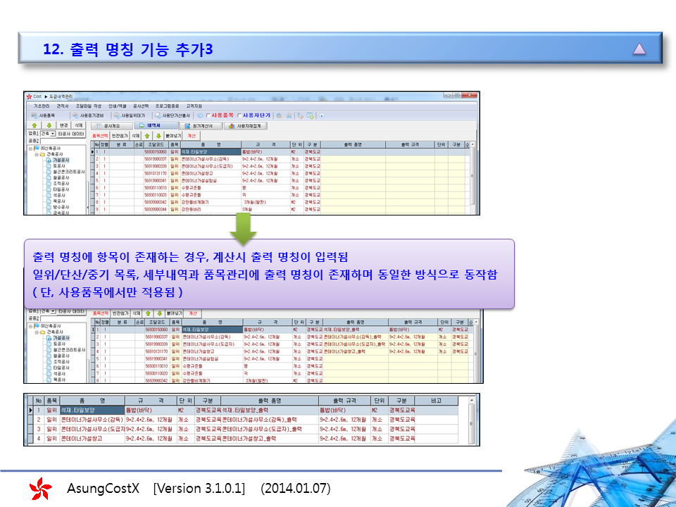This screenshot has height=507, width=676.
Task: Click the blue cube icon before 사용품목 checkbox
Action: [x=201, y=115]
